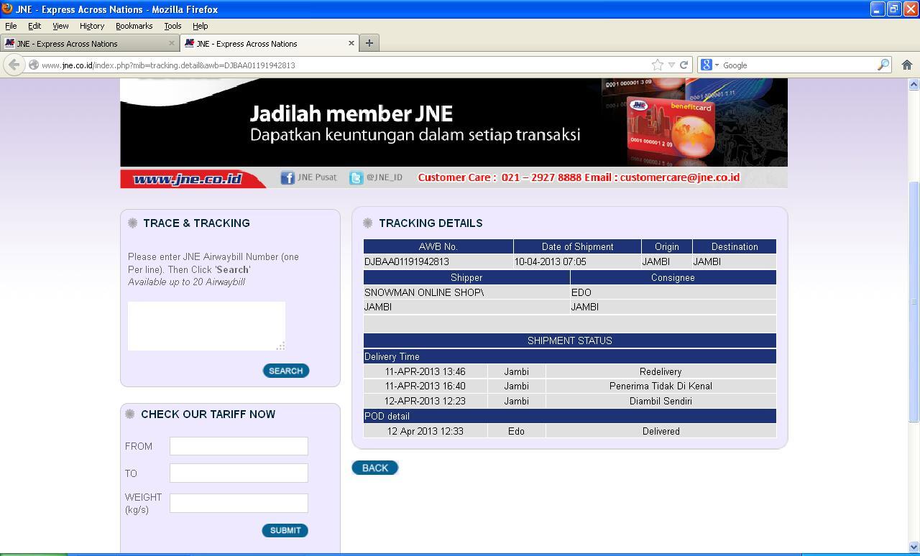Click the TRACE & TRACKING heading
Viewport: 920px width, 556px height.
click(196, 223)
